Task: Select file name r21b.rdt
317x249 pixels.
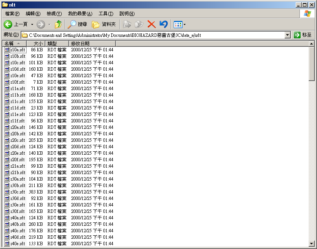Action: point(18,173)
